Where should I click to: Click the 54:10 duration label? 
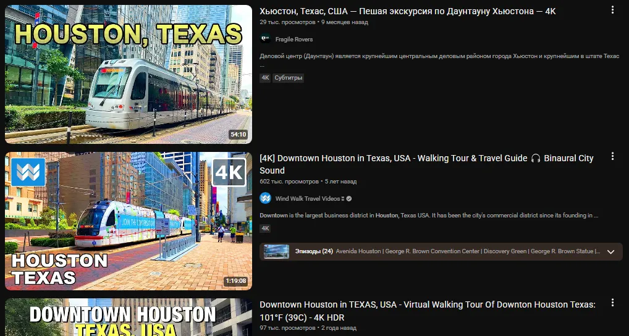(239, 134)
